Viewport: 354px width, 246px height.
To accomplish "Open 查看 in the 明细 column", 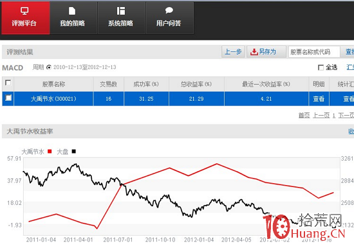I will tap(319, 99).
